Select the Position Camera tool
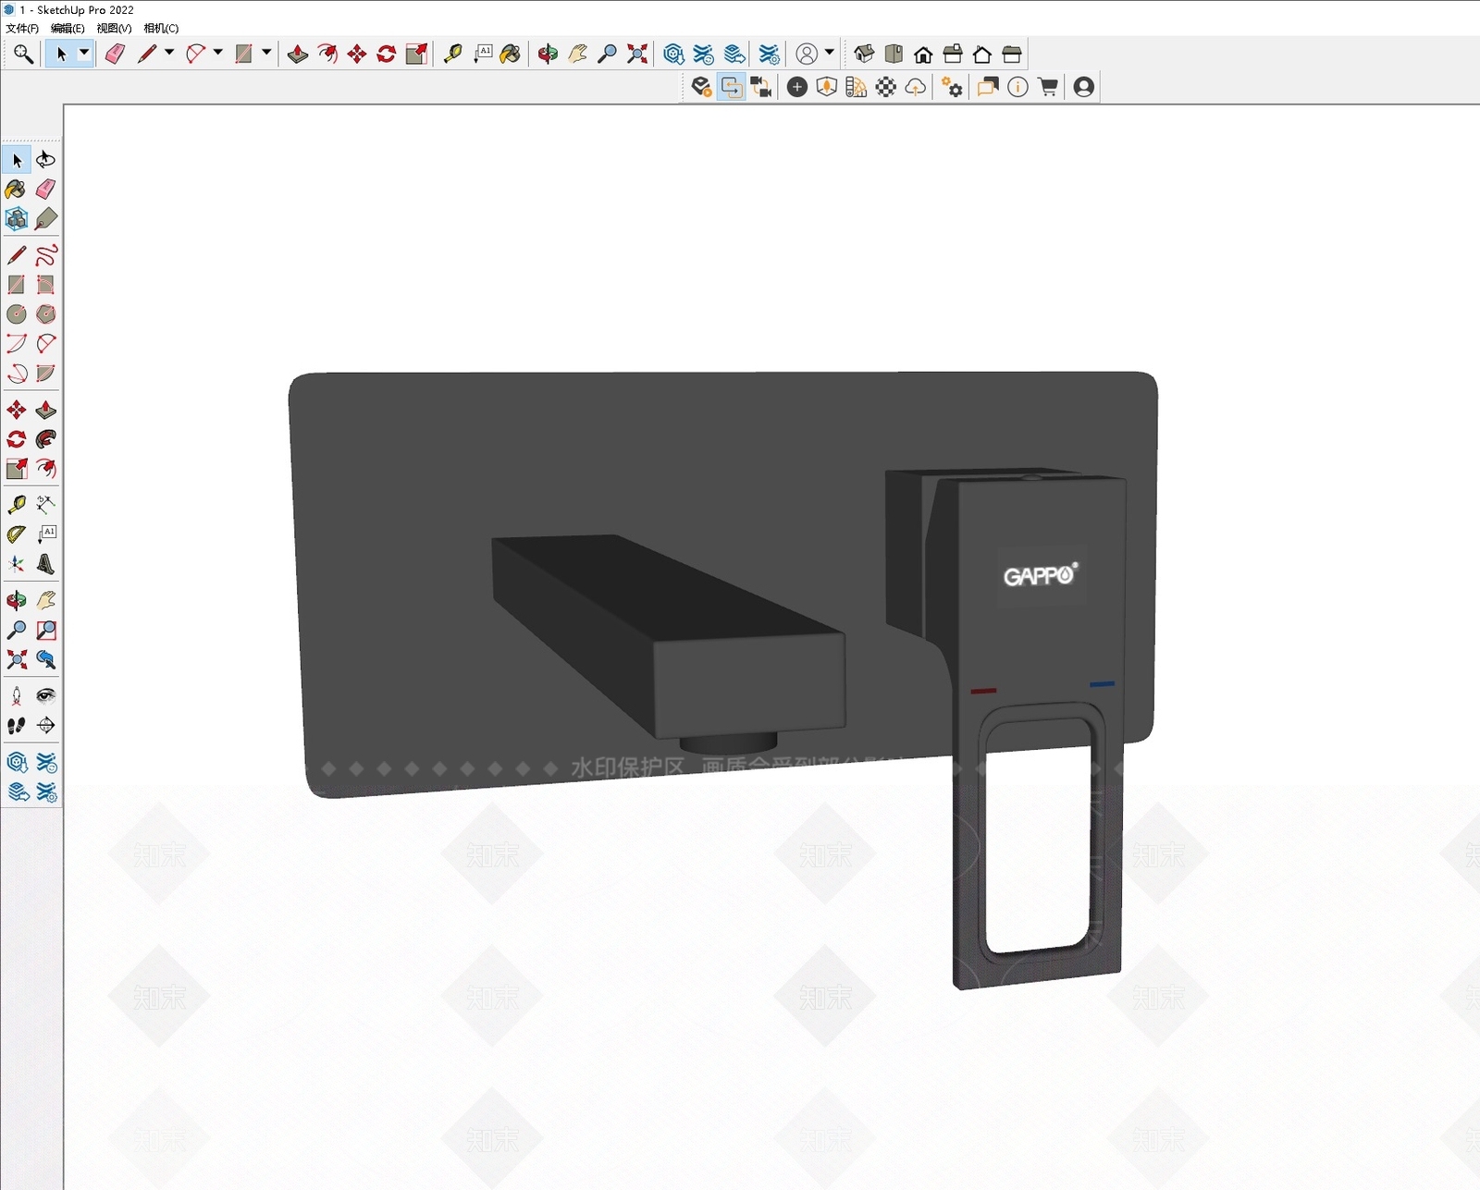 point(17,696)
